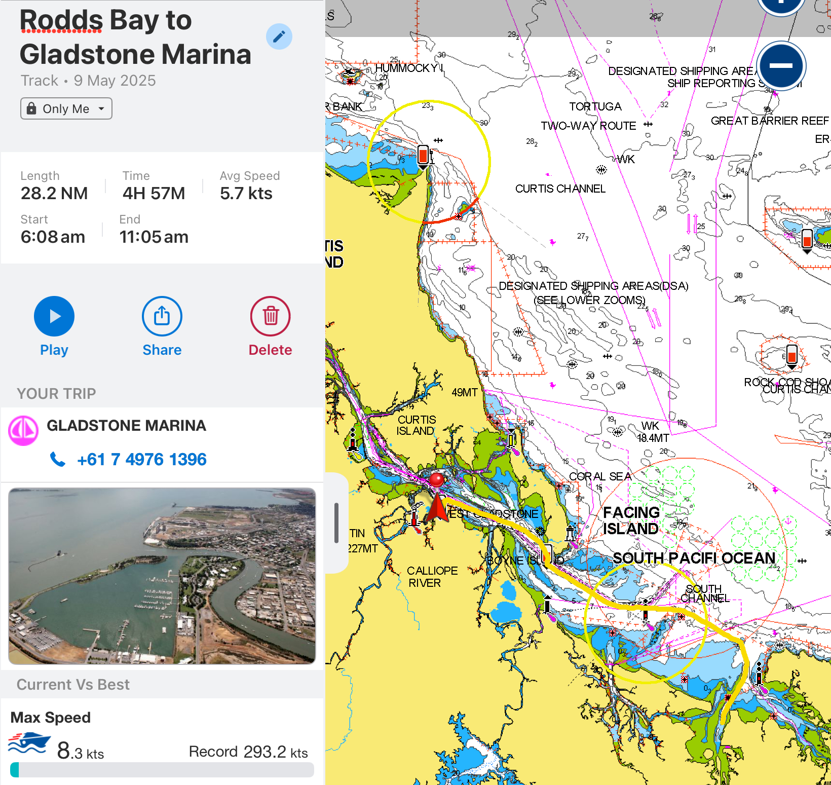Play the recorded track
831x785 pixels.
(54, 316)
